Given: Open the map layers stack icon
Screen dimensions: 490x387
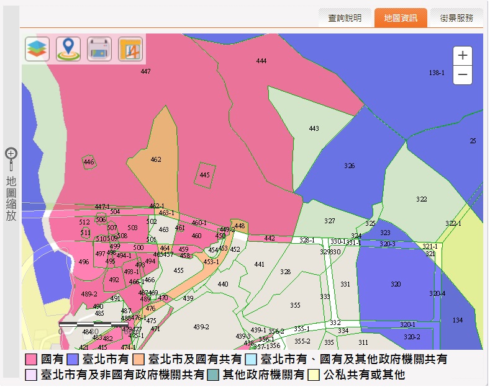Looking at the screenshot, I should tap(37, 49).
